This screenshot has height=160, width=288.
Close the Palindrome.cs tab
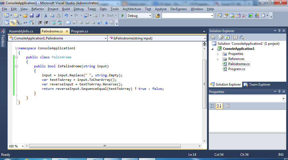click(x=67, y=31)
